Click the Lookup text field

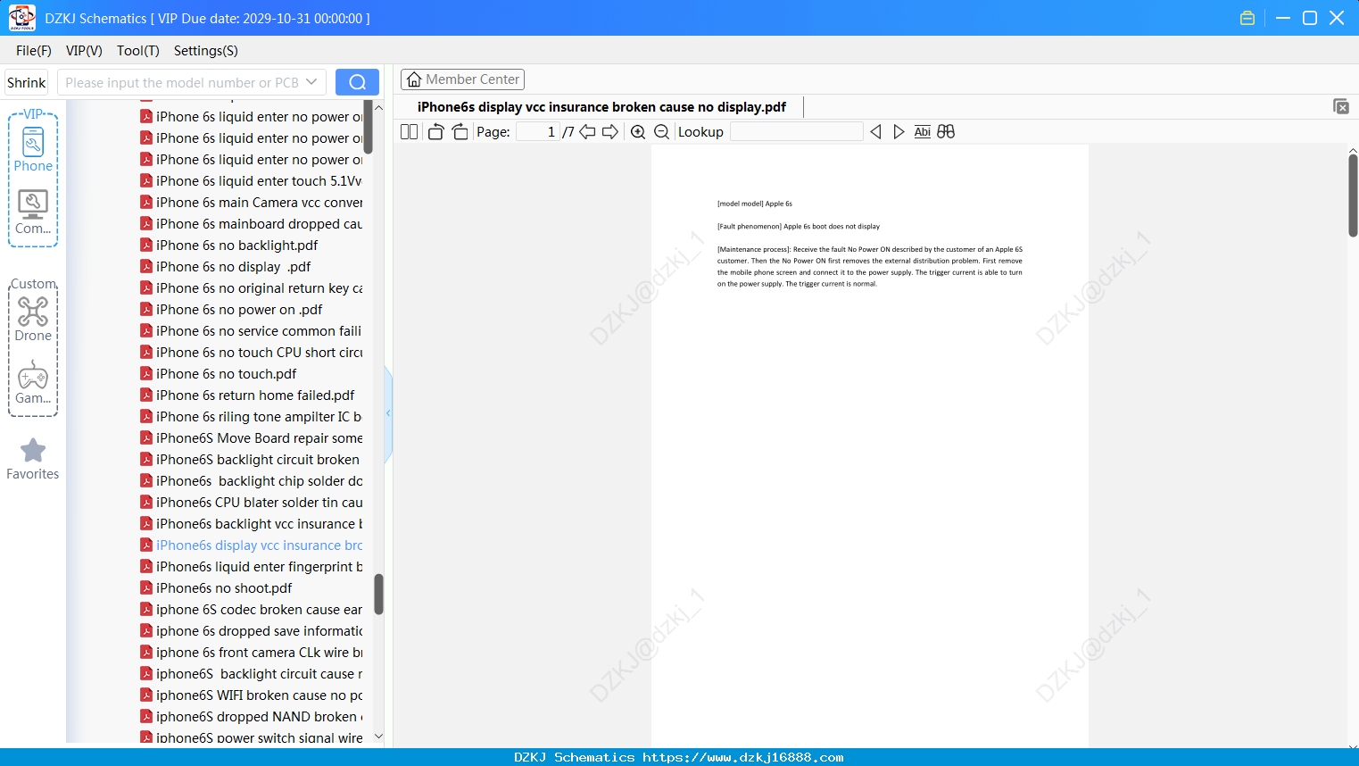coord(797,132)
